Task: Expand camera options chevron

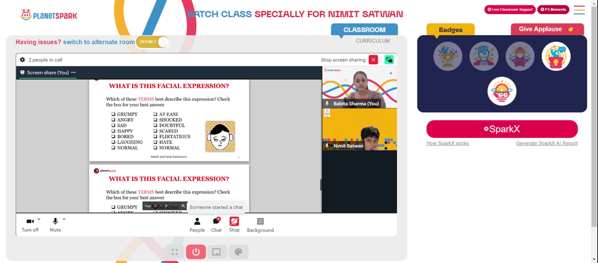Action: (39, 219)
